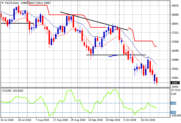This screenshot has width=181, height=123.
Task: Click the 17 Aug 2018 date label
Action: click(x=61, y=120)
